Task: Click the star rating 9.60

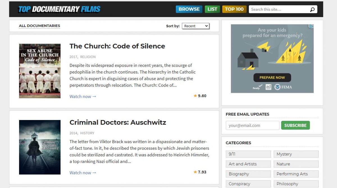Action: pos(200,96)
